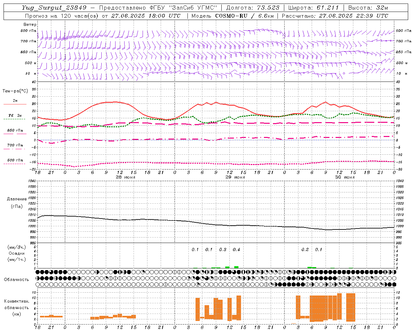
Task: Click the 0.2 precipitation amount value
Action: [x=305, y=250]
